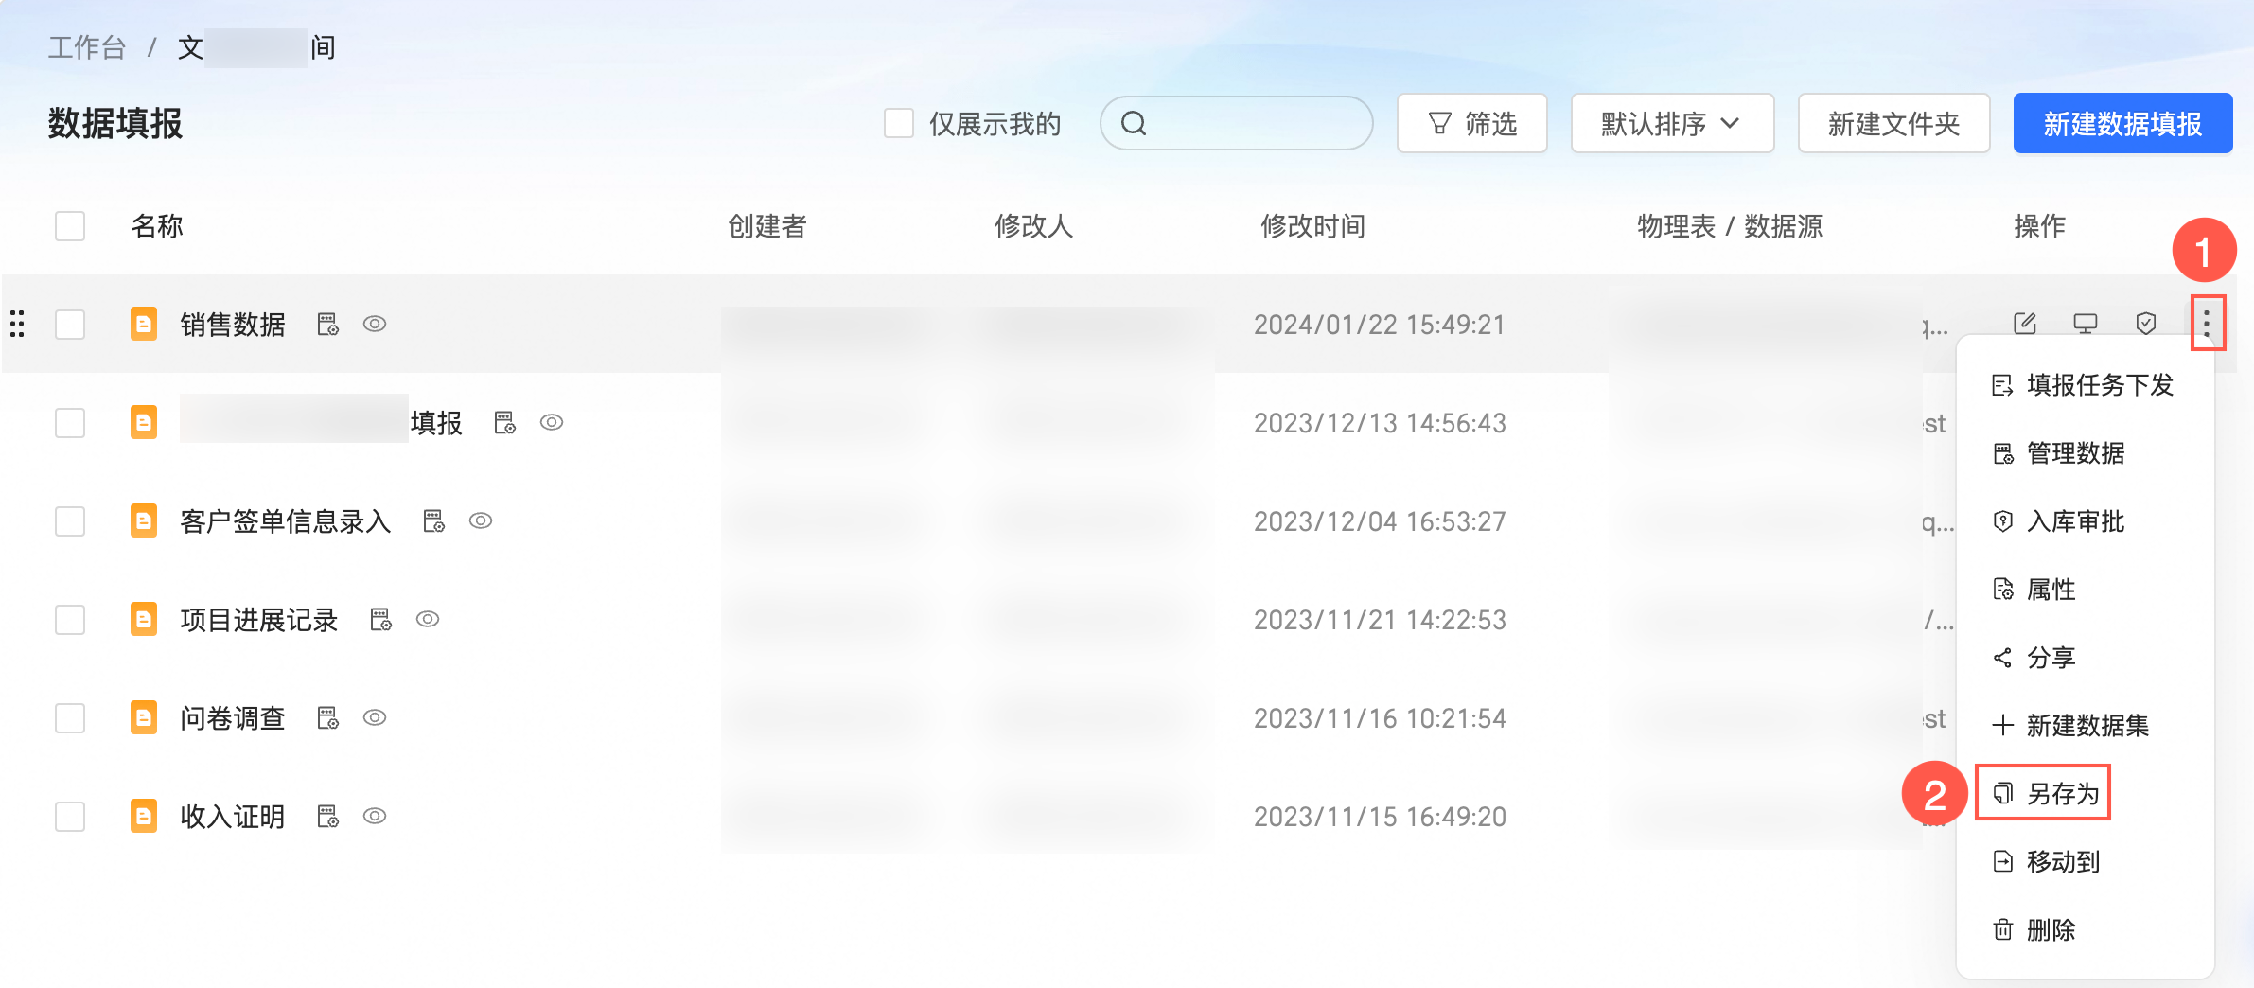Screen dimensions: 2254x988
Task: Click orange file icon of 问卷调查
Action: pos(144,717)
